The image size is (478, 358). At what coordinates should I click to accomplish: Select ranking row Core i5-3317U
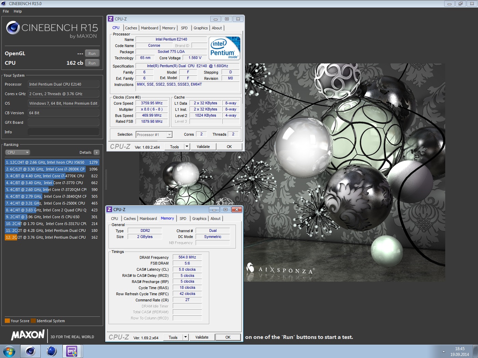[52, 224]
